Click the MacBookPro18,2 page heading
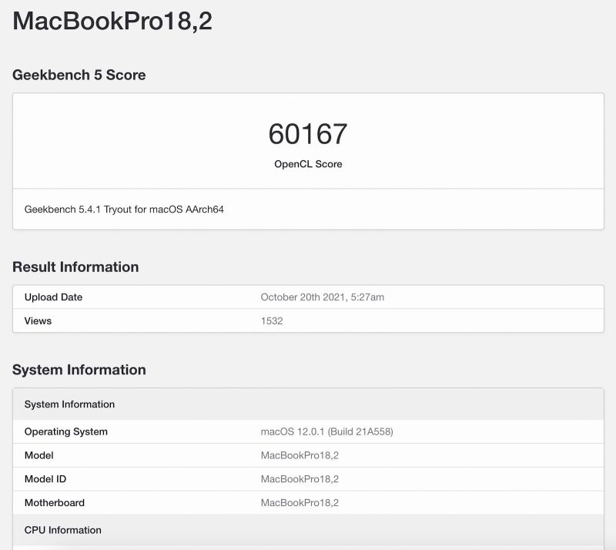 tap(112, 22)
